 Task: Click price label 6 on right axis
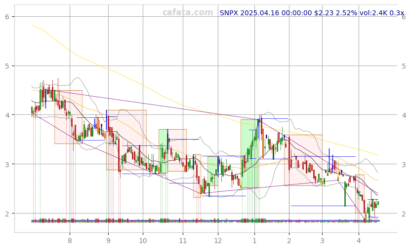pos(404,17)
